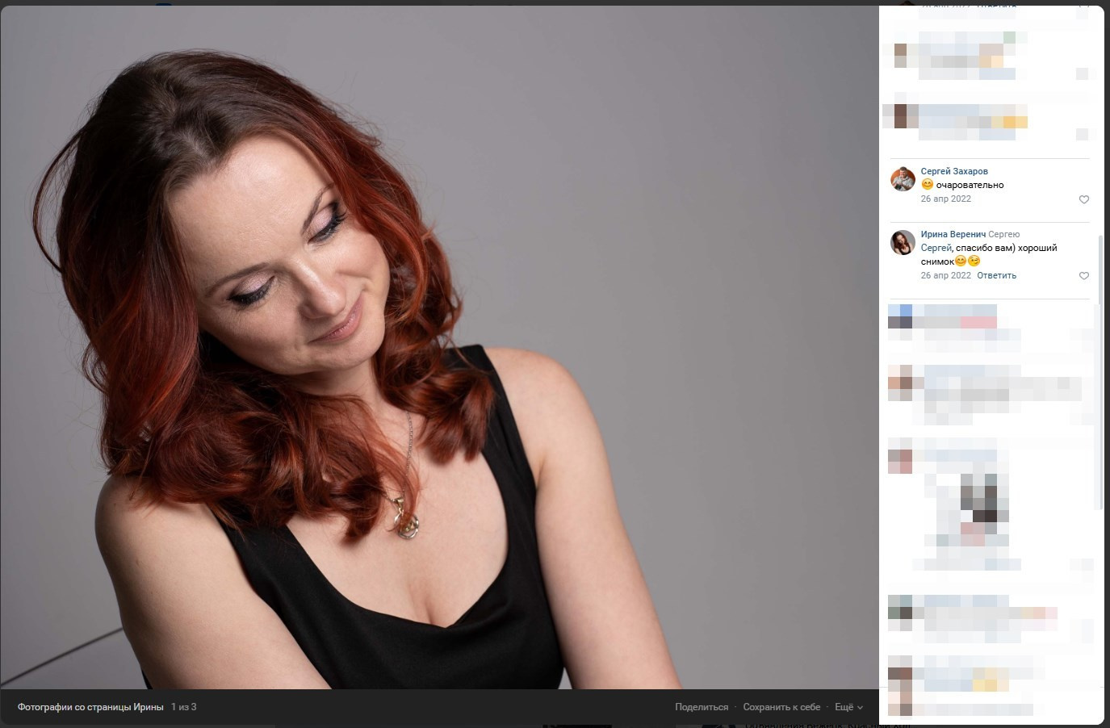This screenshot has height=728, width=1110.
Task: Open Ирина Веренич's avatar
Action: 903,242
